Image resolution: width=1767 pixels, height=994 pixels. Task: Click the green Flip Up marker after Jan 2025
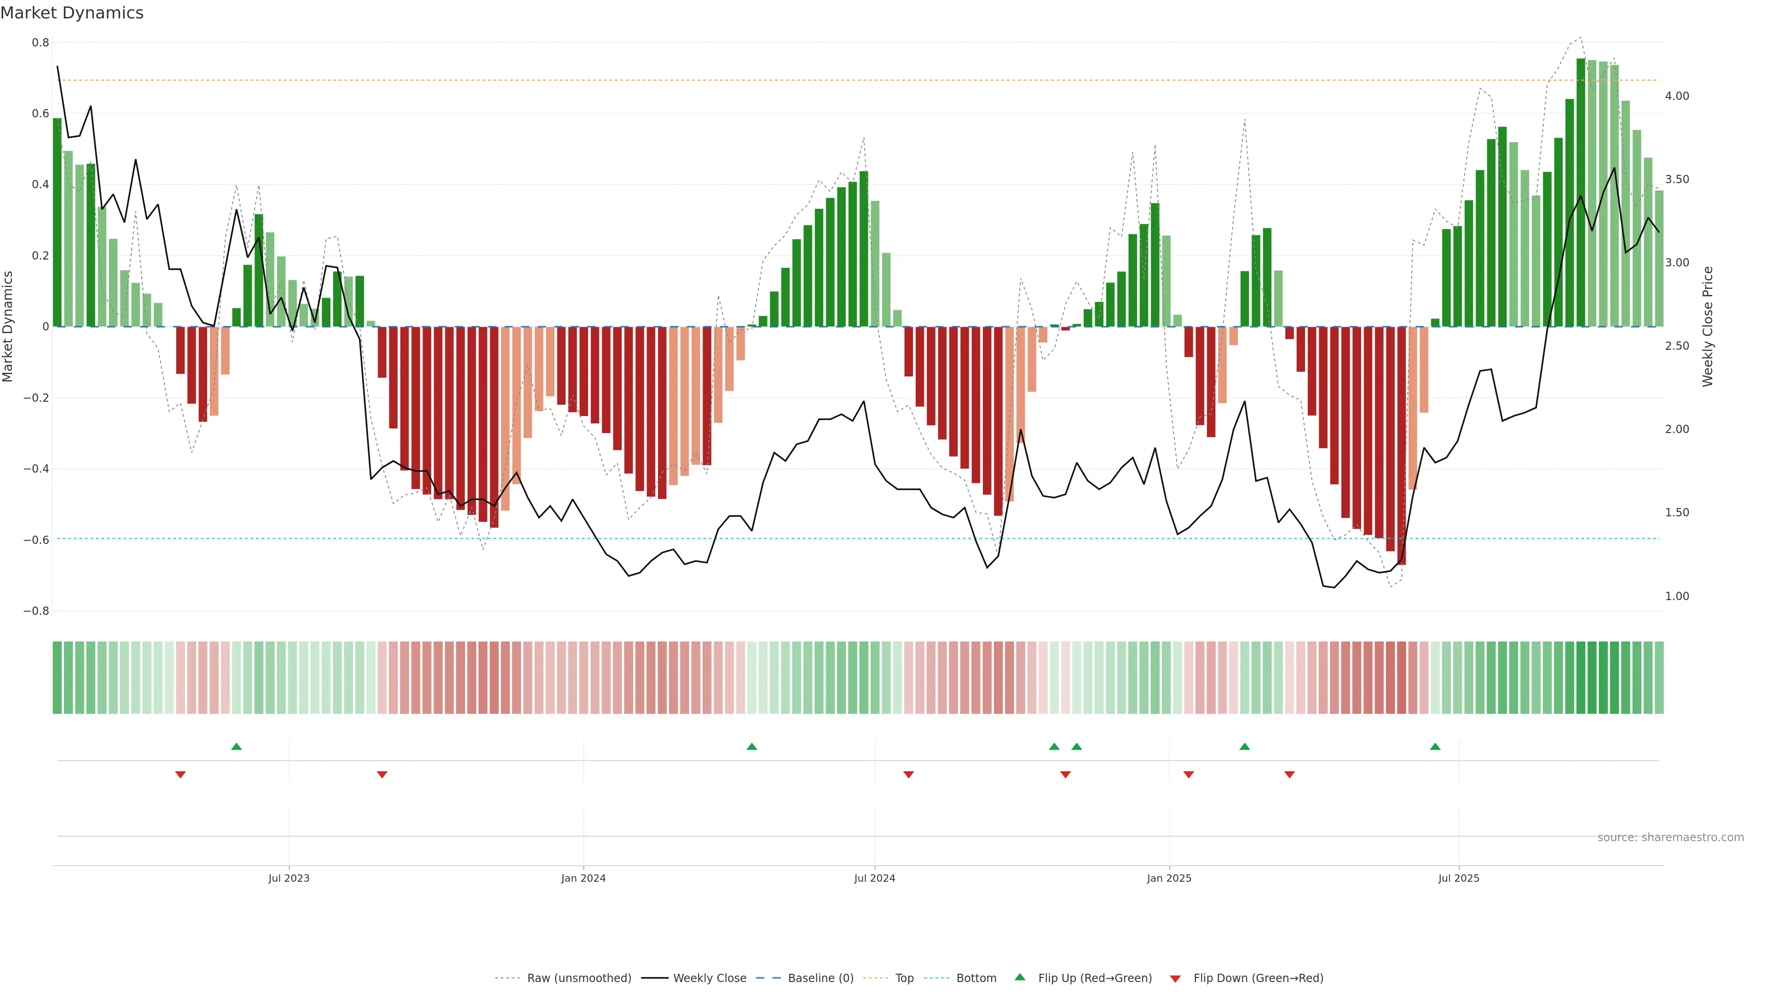(x=1245, y=746)
